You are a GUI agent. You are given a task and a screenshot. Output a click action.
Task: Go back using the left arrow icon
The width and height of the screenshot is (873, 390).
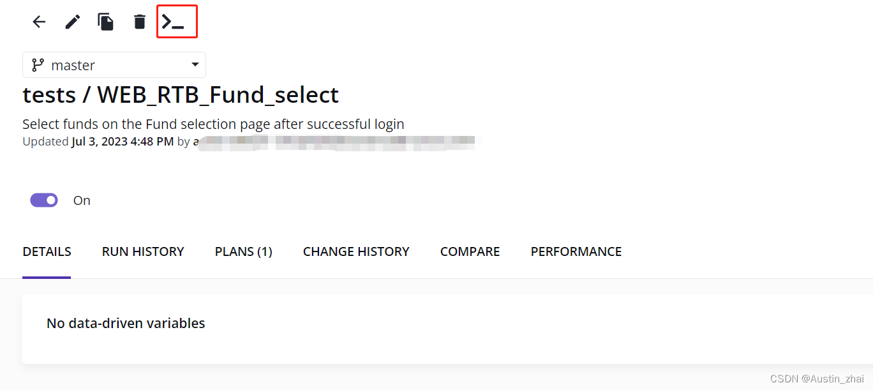pyautogui.click(x=40, y=22)
